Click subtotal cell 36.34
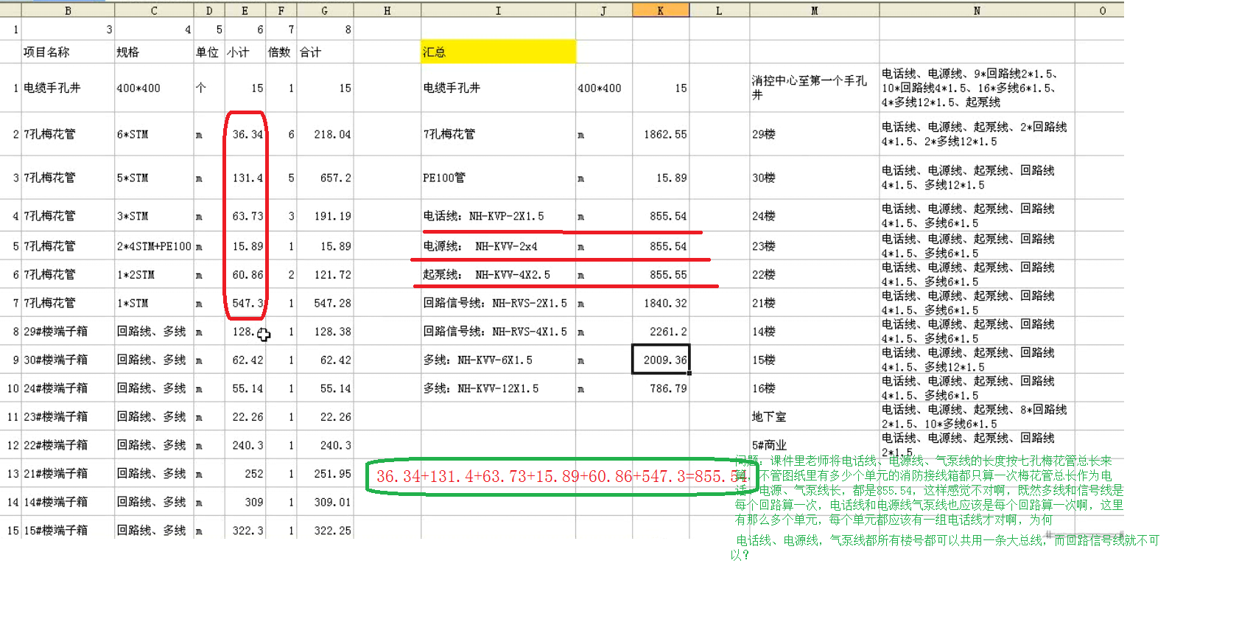Image resolution: width=1239 pixels, height=636 pixels. 245,134
